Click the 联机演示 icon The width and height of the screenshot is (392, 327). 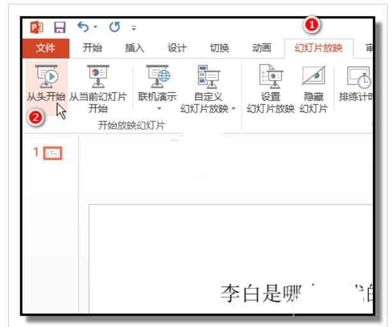pyautogui.click(x=158, y=77)
